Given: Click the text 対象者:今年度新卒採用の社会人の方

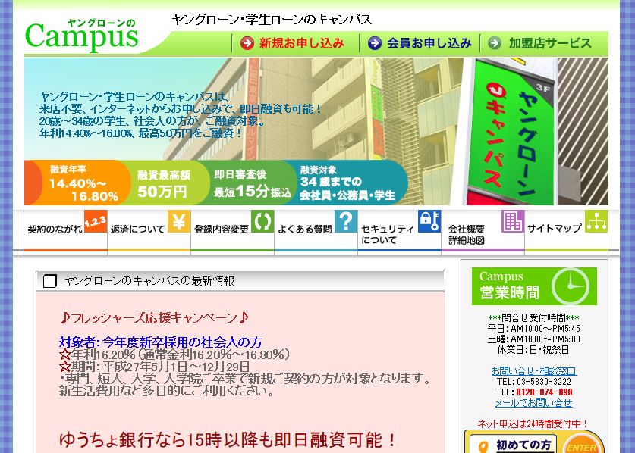Looking at the screenshot, I should pos(161,342).
